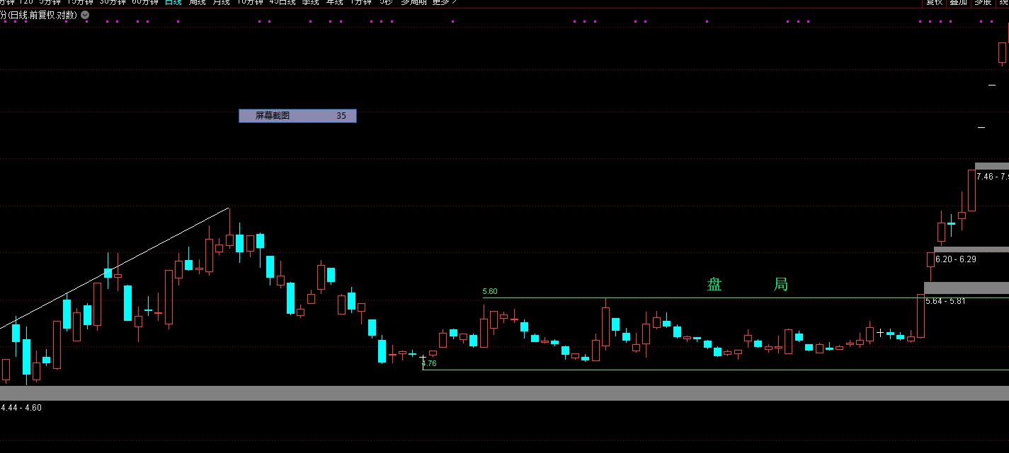Screen dimensions: 1009x453
Task: Switch to the 5分钟 period tab
Action: coord(51,2)
